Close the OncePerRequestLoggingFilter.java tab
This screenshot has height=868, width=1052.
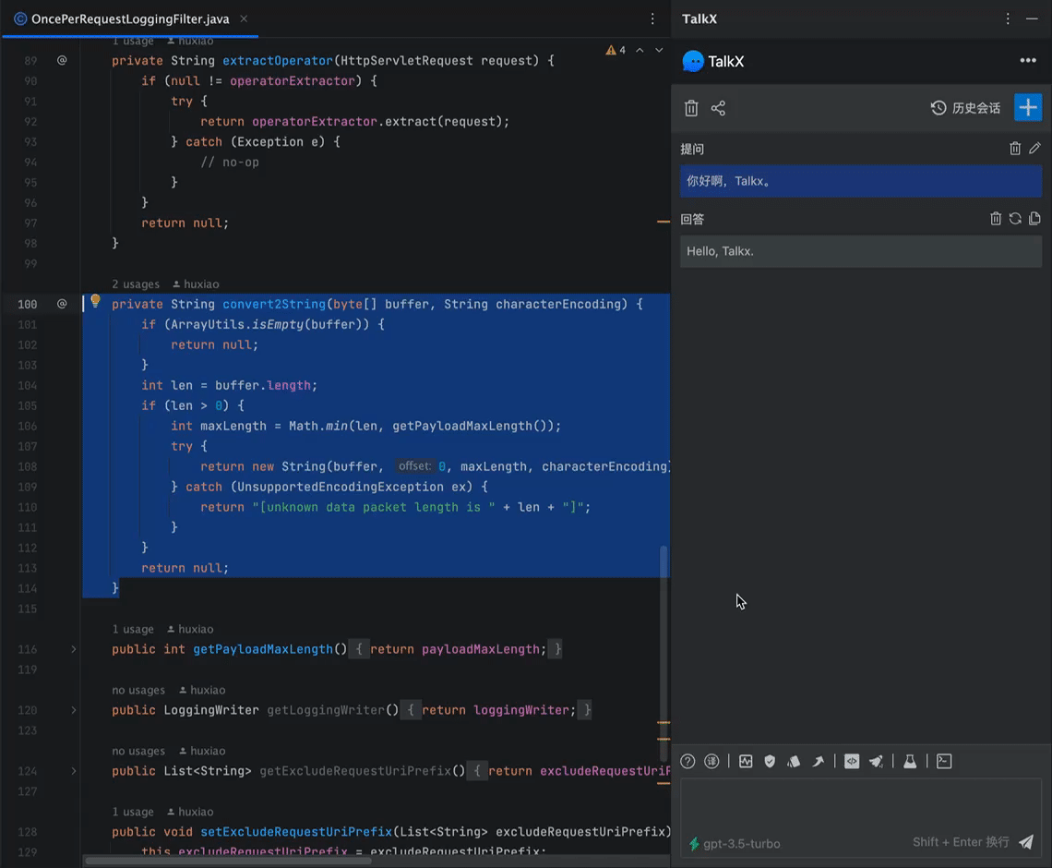[x=244, y=18]
